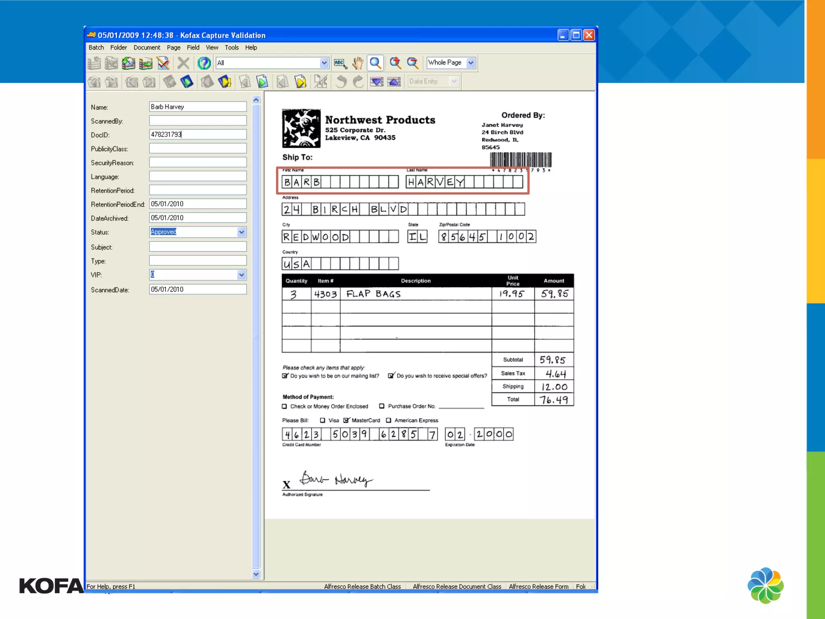Viewport: 825px width, 619px height.
Task: Go to next document blue icon
Action: 187,82
